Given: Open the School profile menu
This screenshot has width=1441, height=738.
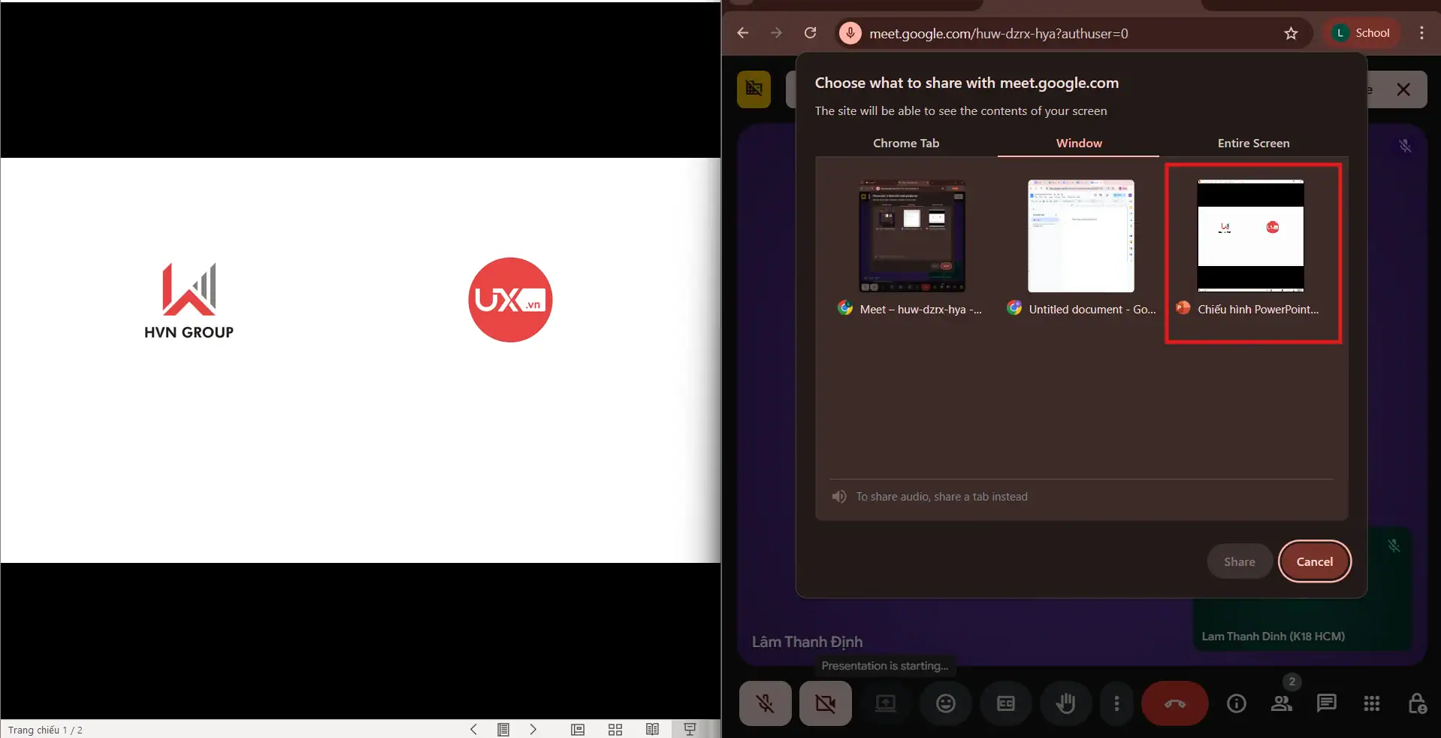Looking at the screenshot, I should click(x=1361, y=33).
